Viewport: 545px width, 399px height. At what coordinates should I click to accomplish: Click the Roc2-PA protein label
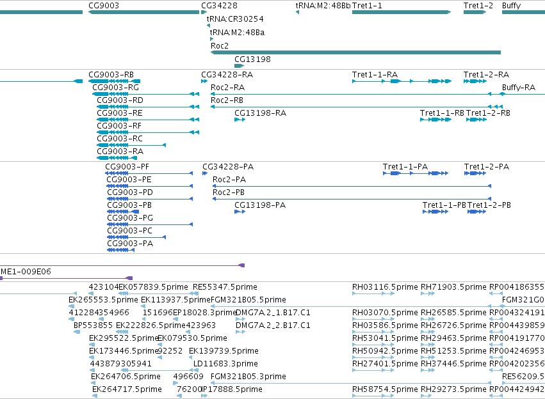click(229, 180)
